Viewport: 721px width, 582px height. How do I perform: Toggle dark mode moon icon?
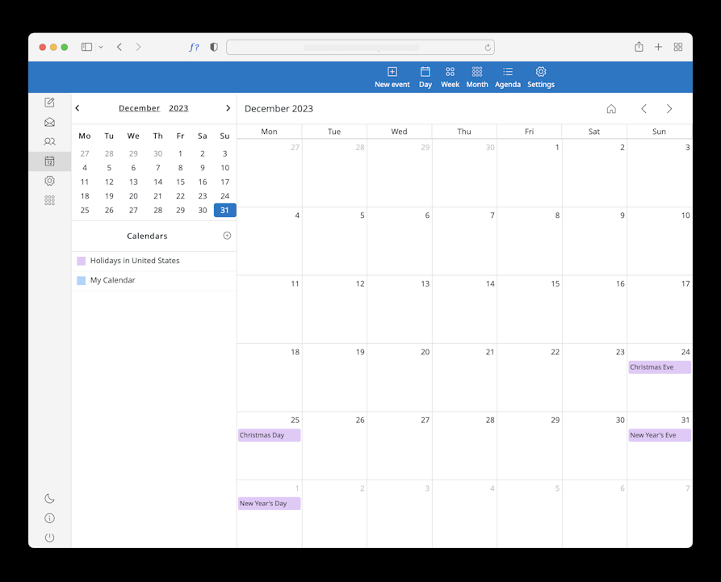tap(50, 498)
